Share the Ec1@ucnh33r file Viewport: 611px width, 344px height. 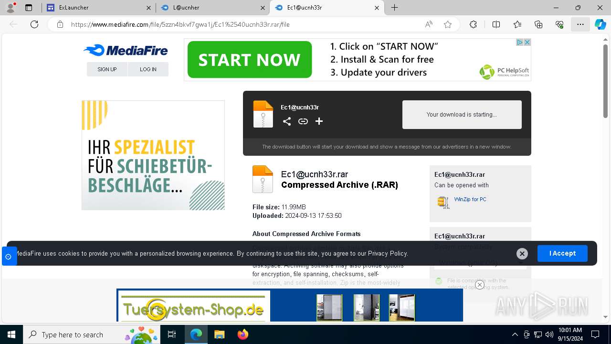[x=287, y=121]
